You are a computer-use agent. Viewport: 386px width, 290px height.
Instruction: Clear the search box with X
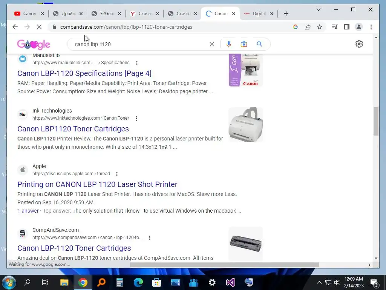212,44
